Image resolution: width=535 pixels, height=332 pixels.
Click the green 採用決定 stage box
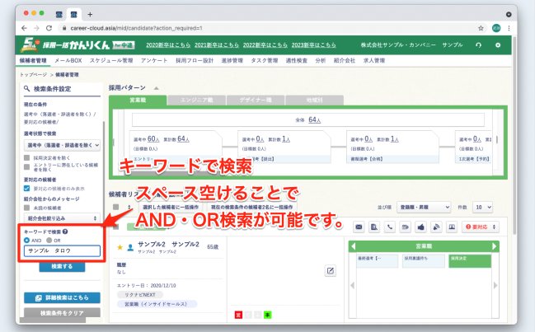pos(470,261)
